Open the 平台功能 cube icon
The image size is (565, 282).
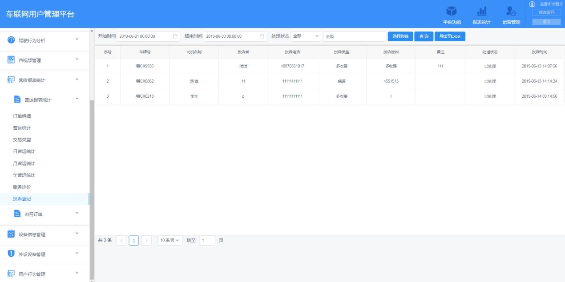point(452,11)
